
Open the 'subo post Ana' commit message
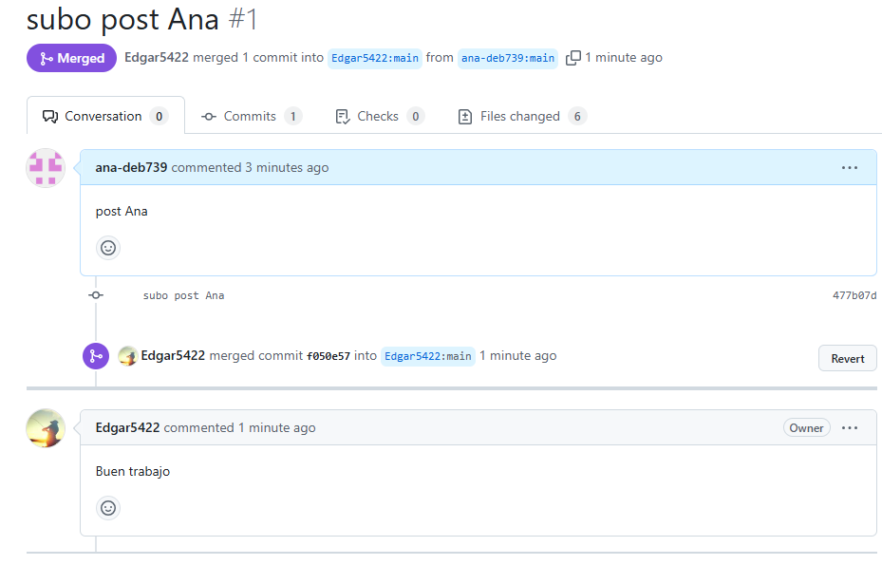183,296
